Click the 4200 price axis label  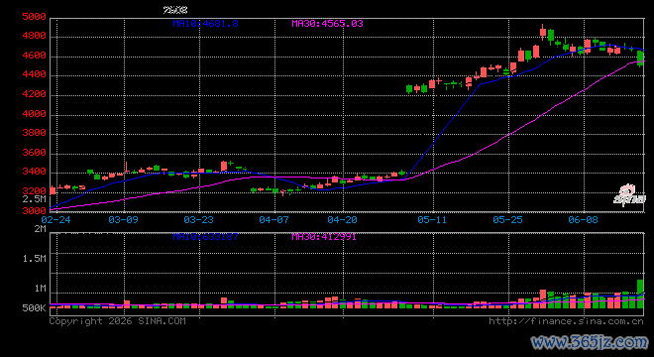click(35, 94)
